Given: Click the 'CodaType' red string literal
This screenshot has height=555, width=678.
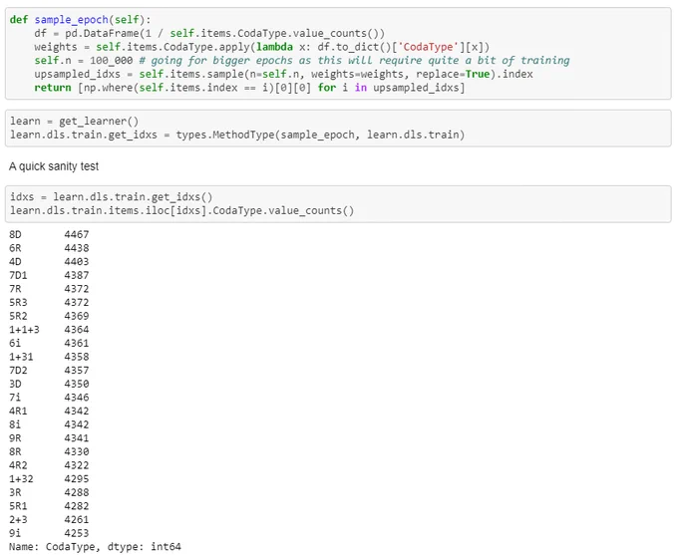Looking at the screenshot, I should (428, 47).
